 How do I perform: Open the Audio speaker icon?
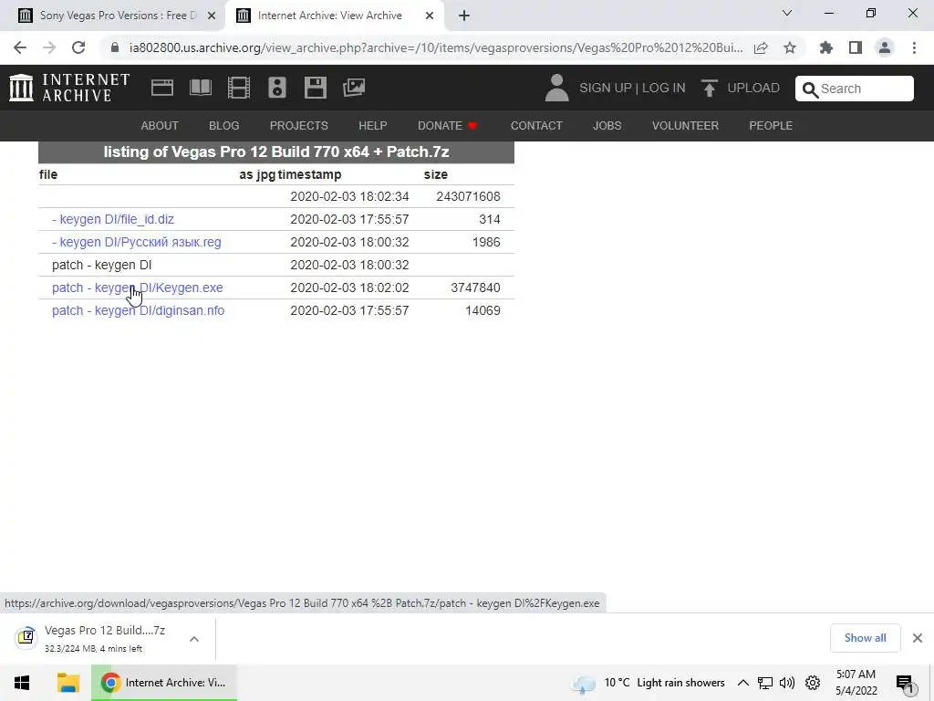[x=277, y=88]
